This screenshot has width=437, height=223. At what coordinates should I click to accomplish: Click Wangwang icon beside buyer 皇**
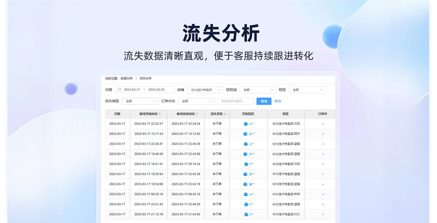pos(245,184)
